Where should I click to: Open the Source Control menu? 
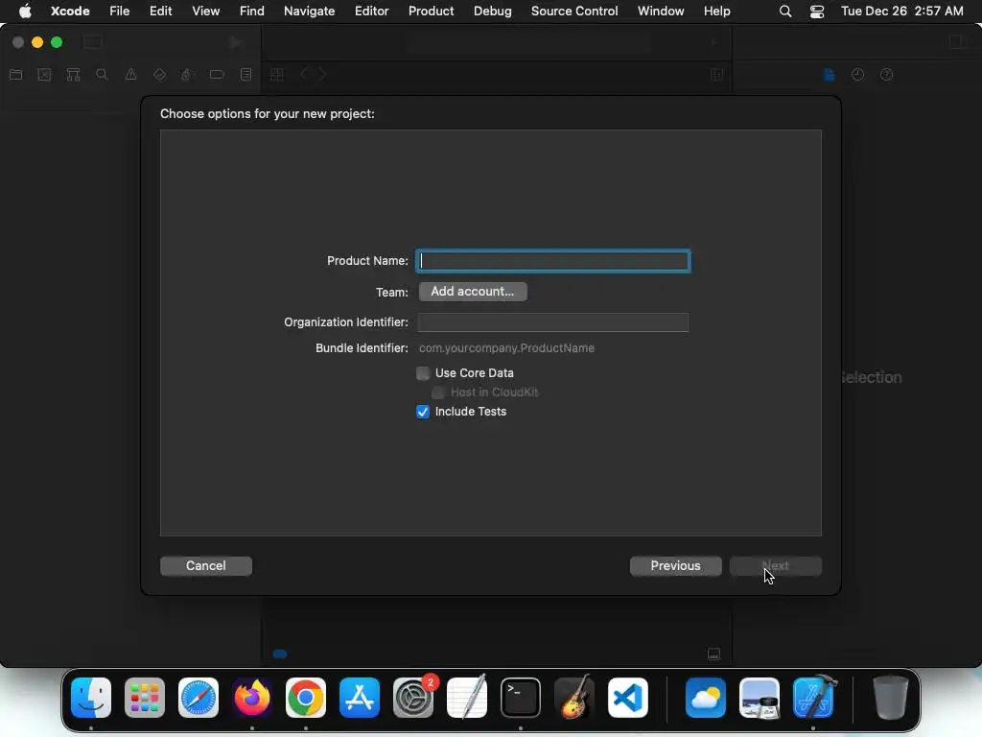point(574,12)
